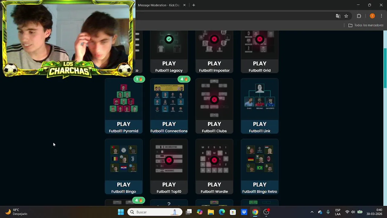Switch to the Message Moderation tab

[x=159, y=5]
